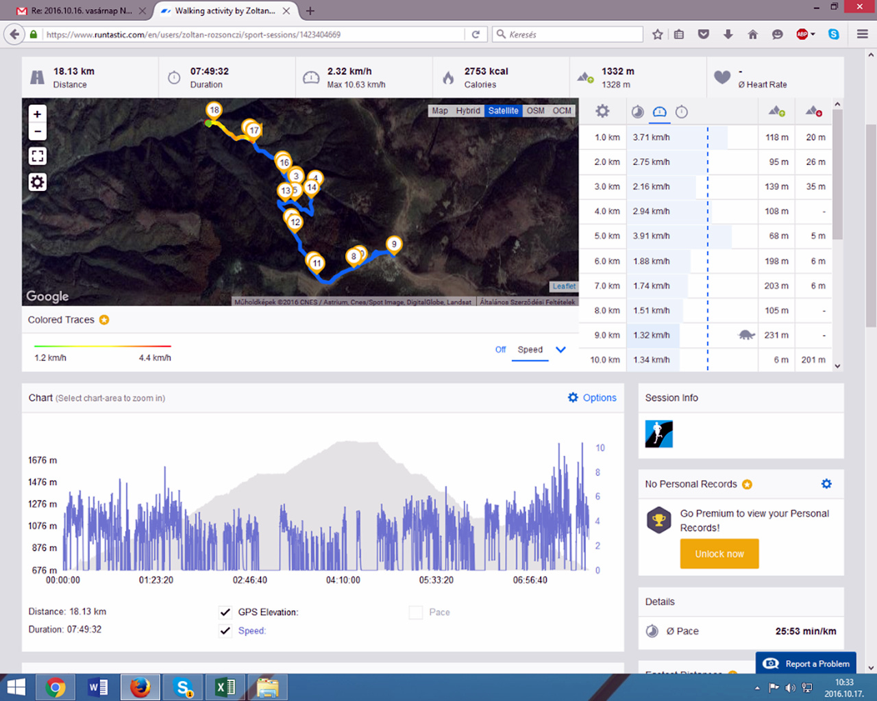The image size is (877, 701).
Task: Click the volume icon in system tray
Action: [790, 687]
